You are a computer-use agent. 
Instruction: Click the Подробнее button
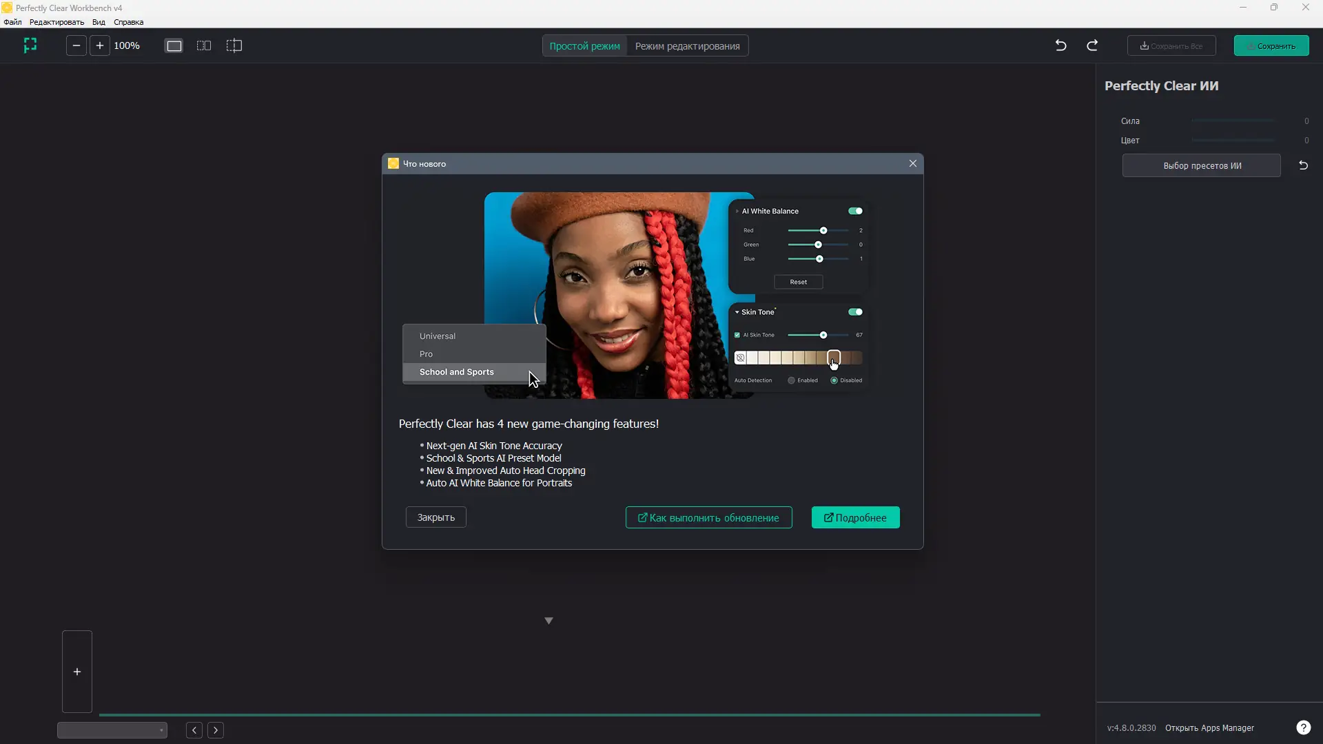pos(855,517)
